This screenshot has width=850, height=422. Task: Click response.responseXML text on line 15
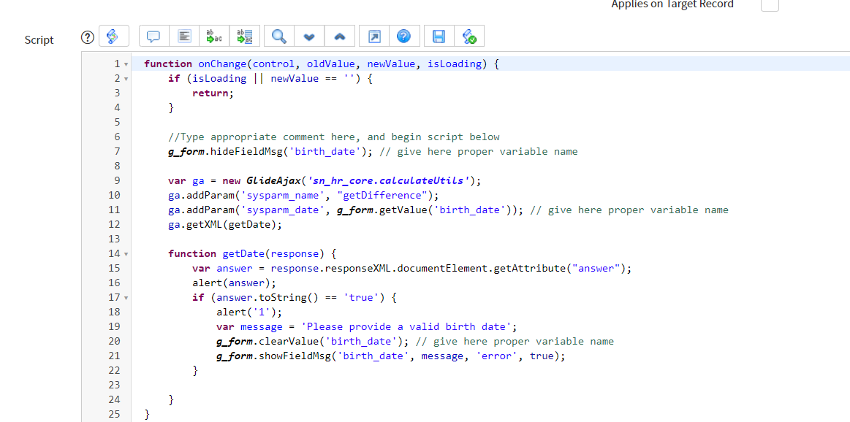[331, 268]
